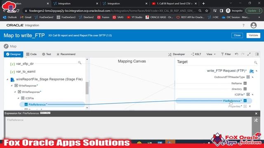Click the Validate button
The height and width of the screenshot is (148, 264).
point(253,35)
